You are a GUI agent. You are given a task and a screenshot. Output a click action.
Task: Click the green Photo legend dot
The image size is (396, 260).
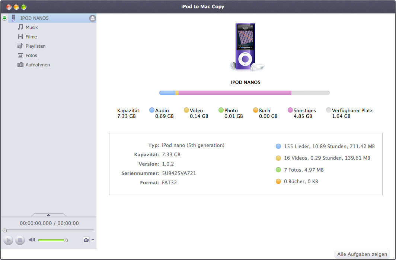tap(221, 110)
